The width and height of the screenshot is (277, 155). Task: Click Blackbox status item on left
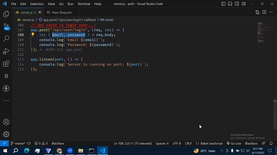(x=58, y=143)
